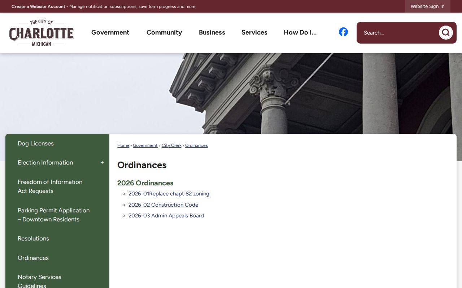
Task: Open the Government breadcrumb link
Action: [145, 145]
